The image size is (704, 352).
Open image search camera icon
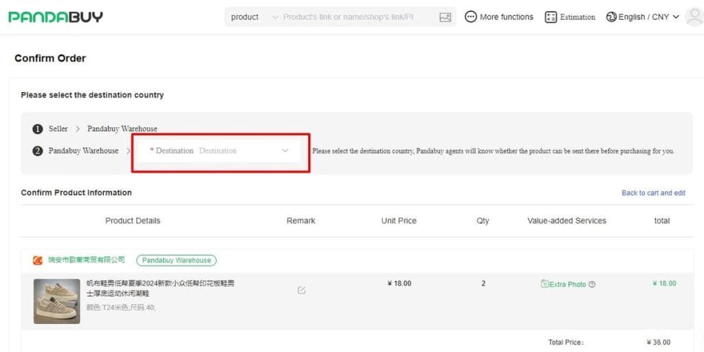click(x=445, y=17)
